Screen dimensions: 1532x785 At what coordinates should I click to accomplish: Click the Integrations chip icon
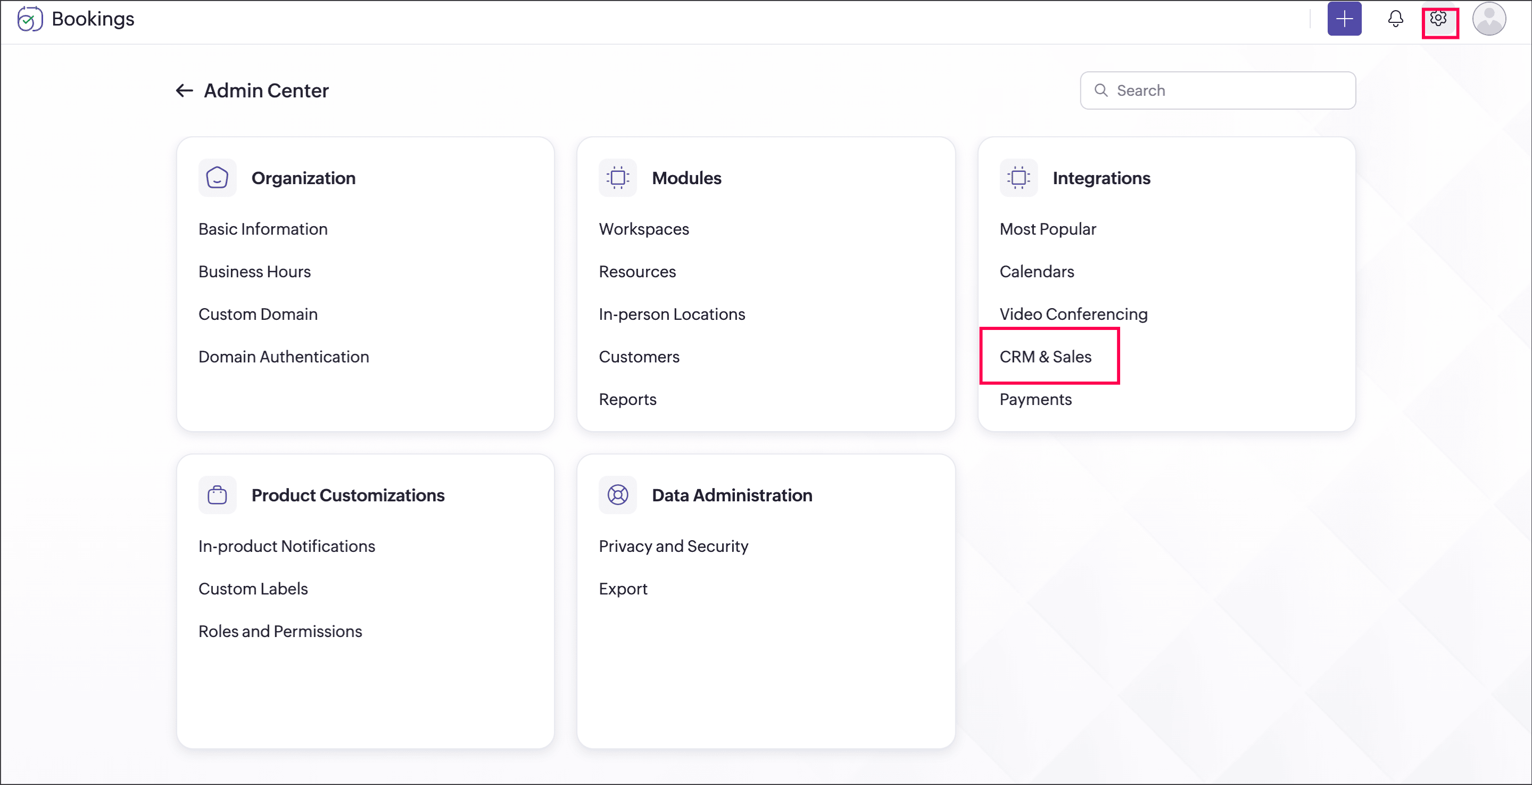1018,178
